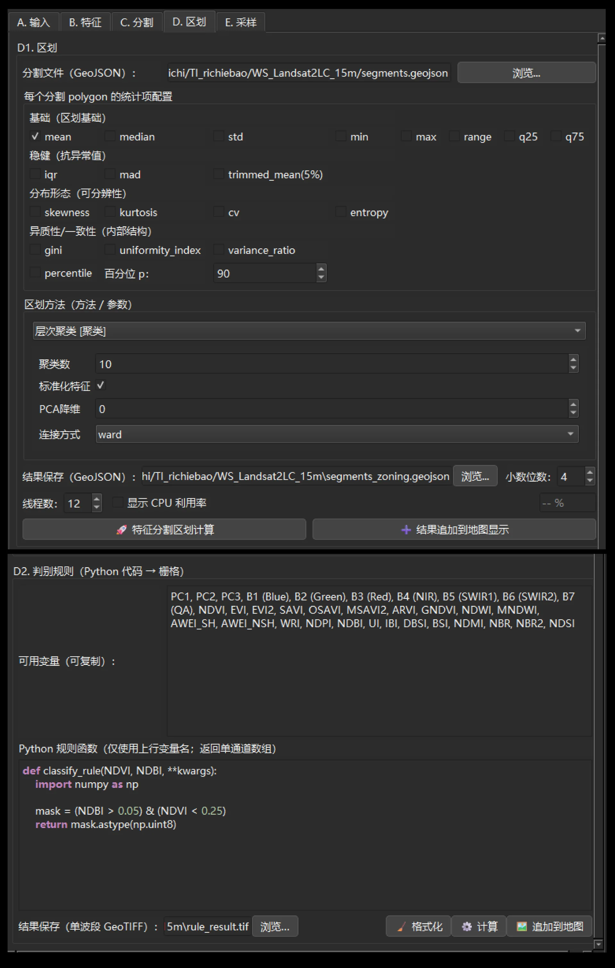
Task: Click the map picture icon on 追加到地图
Action: click(x=522, y=927)
